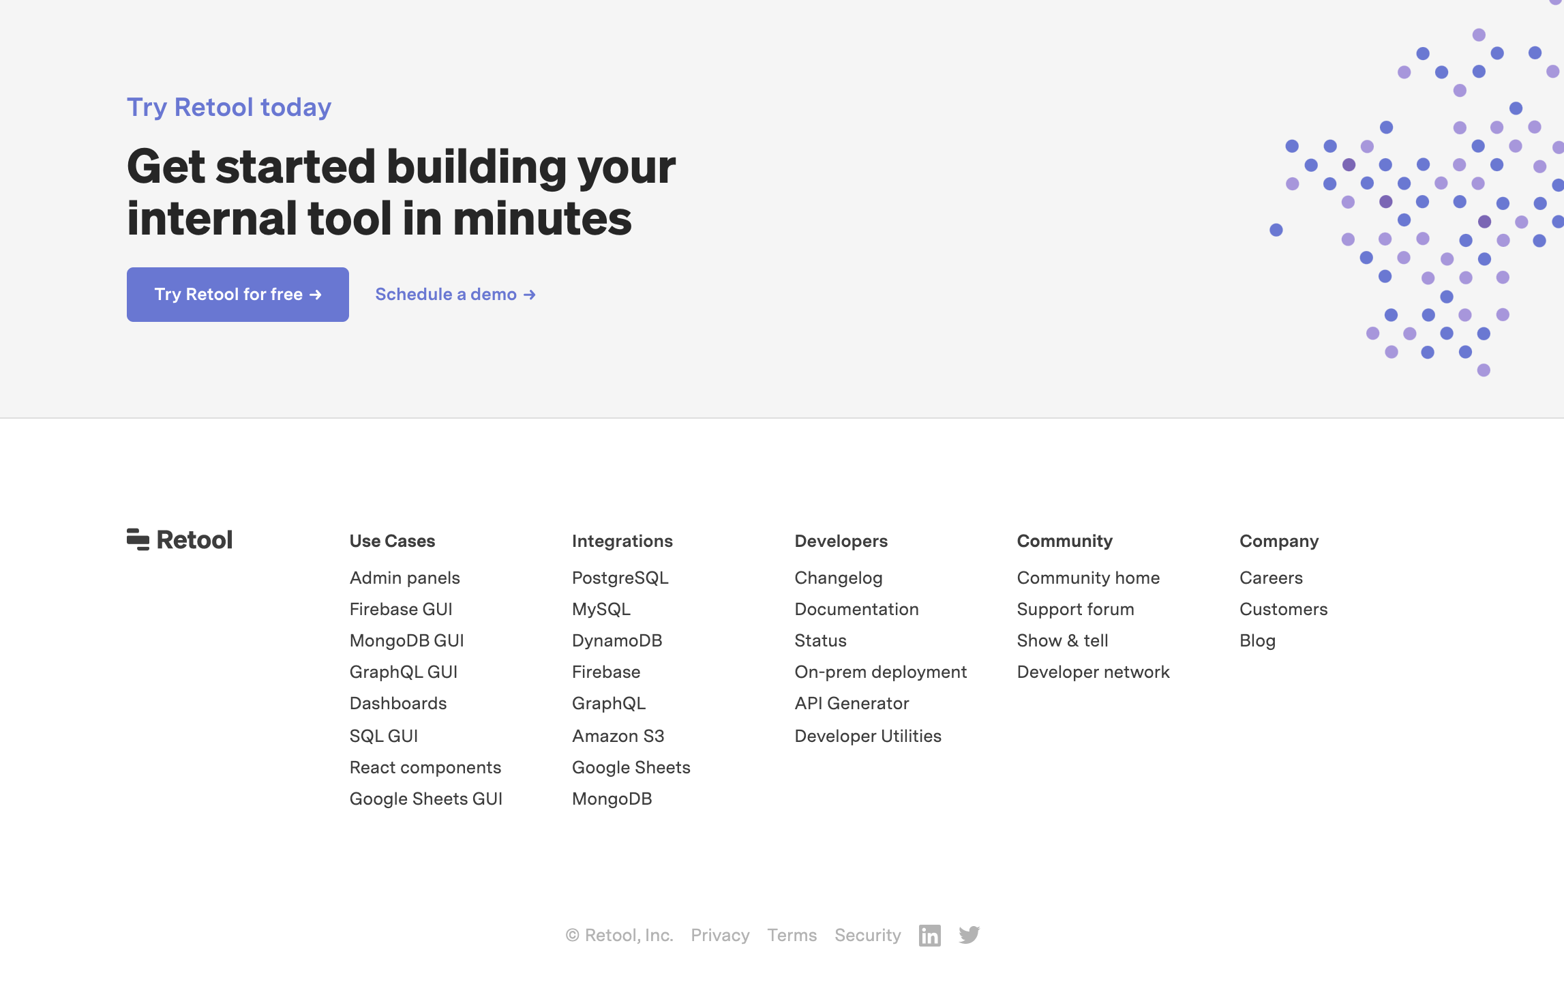View the Documentation for developers
1564x982 pixels.
[856, 608]
